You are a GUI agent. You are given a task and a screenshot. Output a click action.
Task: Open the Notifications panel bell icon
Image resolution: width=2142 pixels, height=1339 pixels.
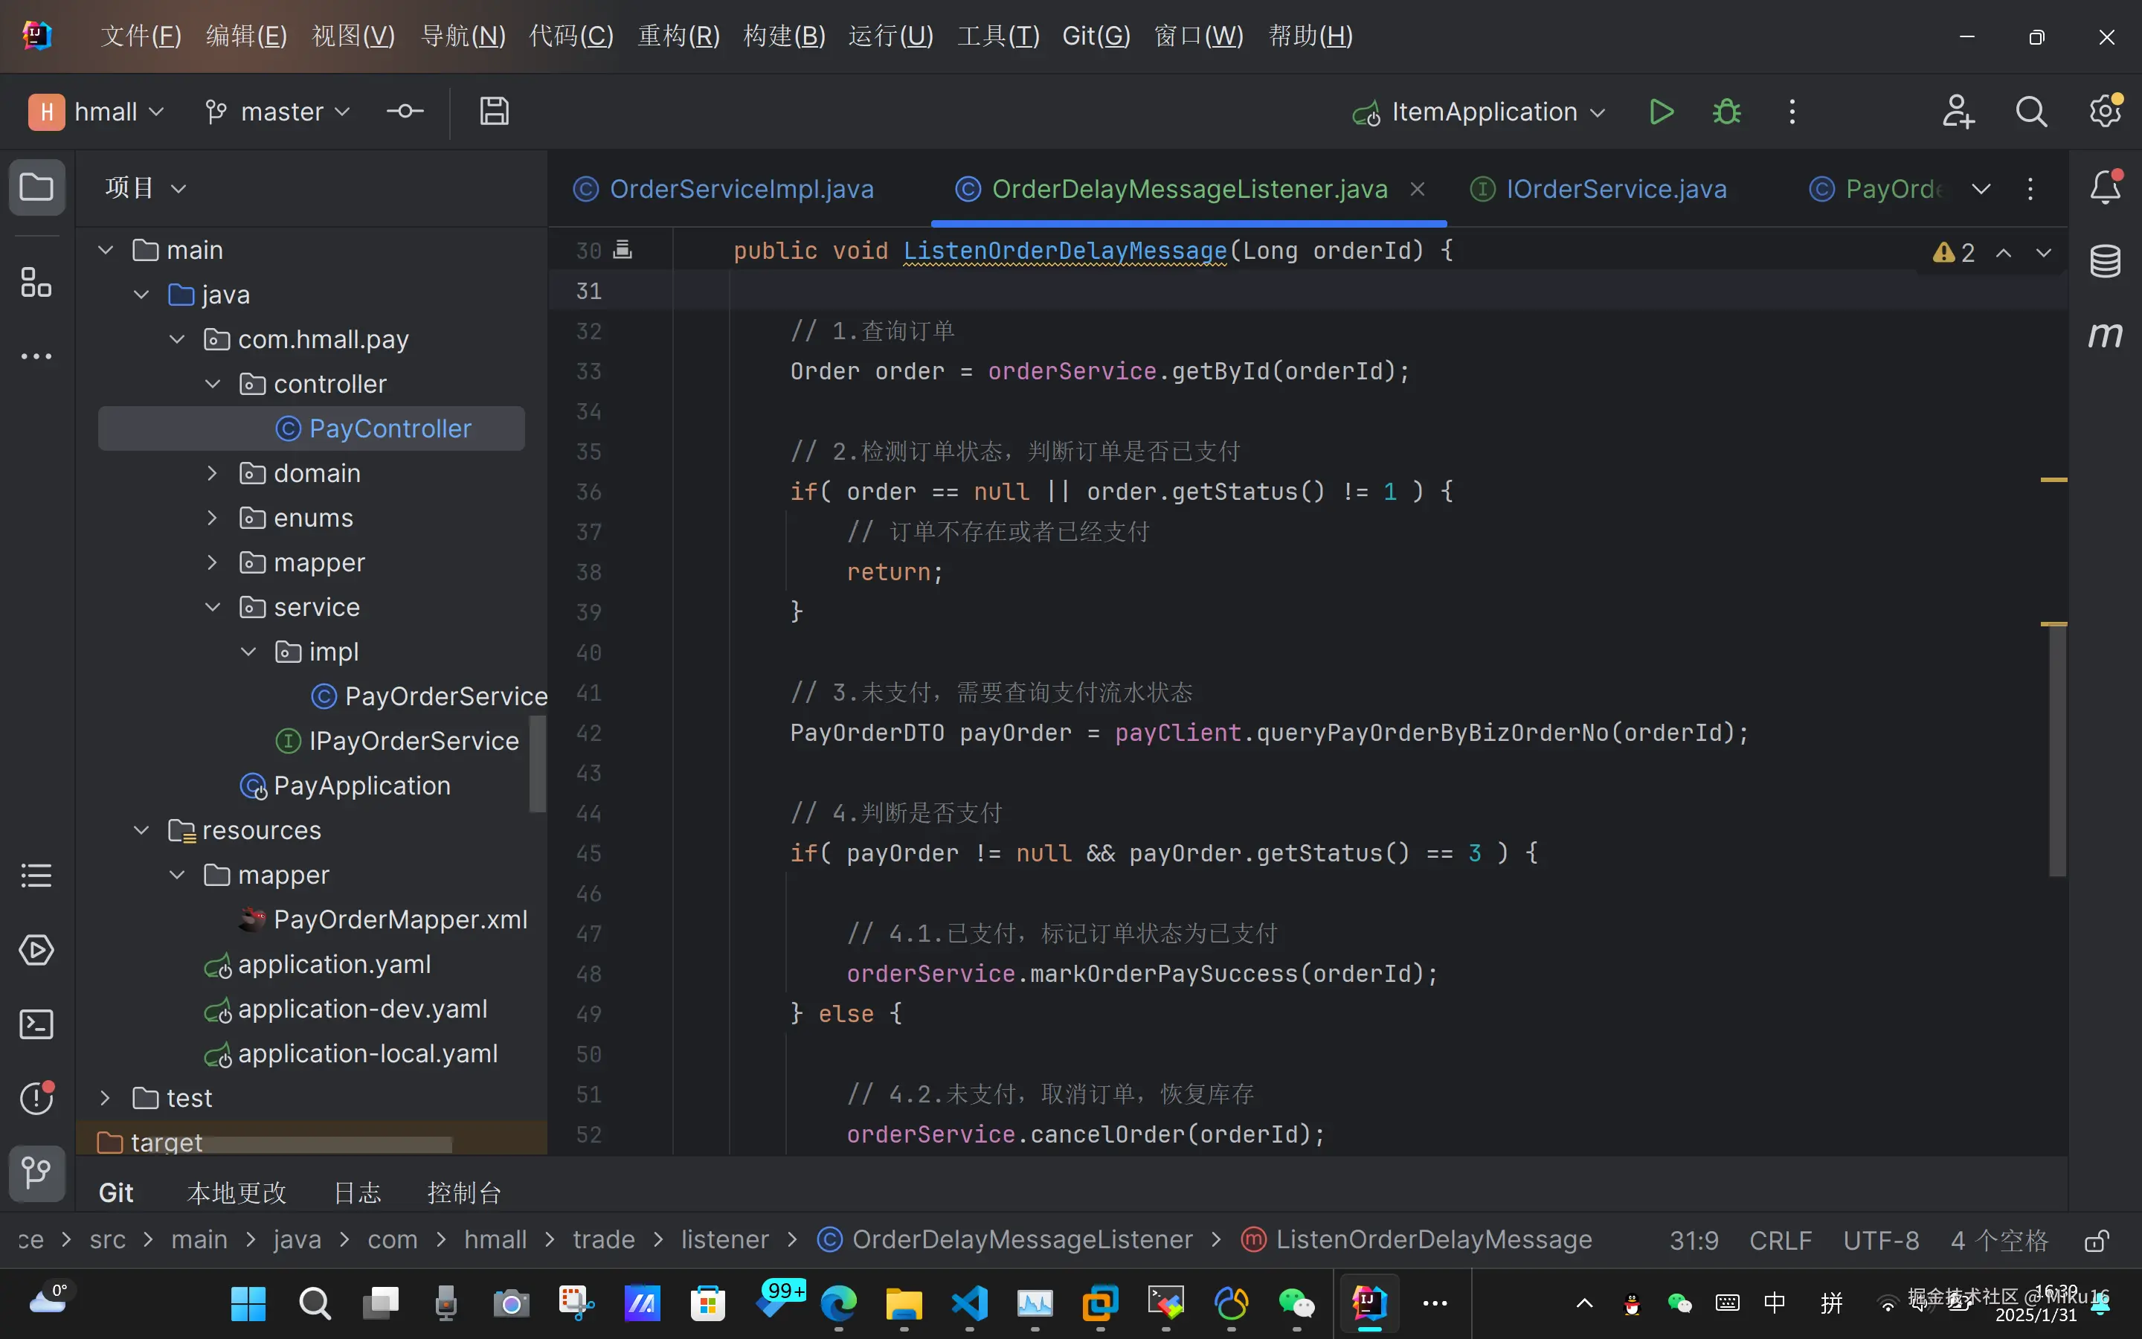(2105, 187)
